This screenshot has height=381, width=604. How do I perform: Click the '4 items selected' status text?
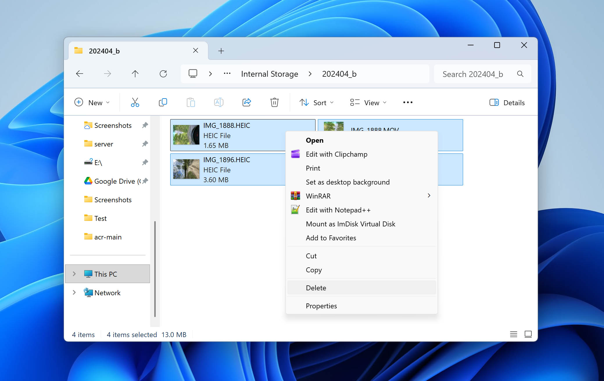click(132, 335)
